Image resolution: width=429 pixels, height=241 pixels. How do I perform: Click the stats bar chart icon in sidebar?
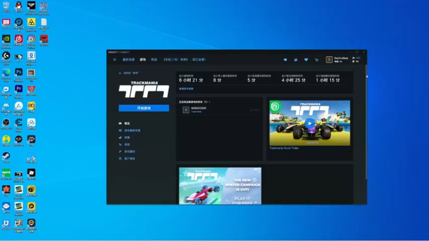[x=120, y=138]
